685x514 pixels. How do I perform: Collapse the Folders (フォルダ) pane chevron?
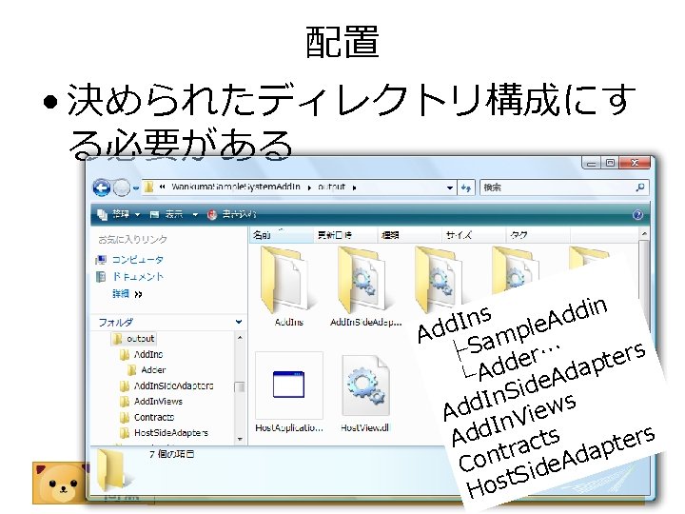[x=239, y=322]
